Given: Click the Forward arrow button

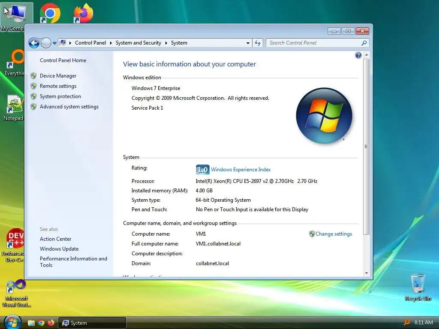Looking at the screenshot, I should (x=46, y=43).
